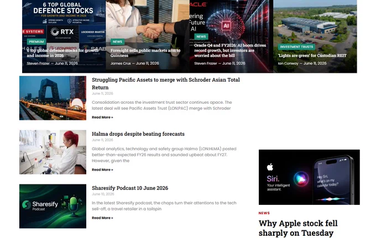
Task: Click Read More under Halma article
Action: (102, 170)
